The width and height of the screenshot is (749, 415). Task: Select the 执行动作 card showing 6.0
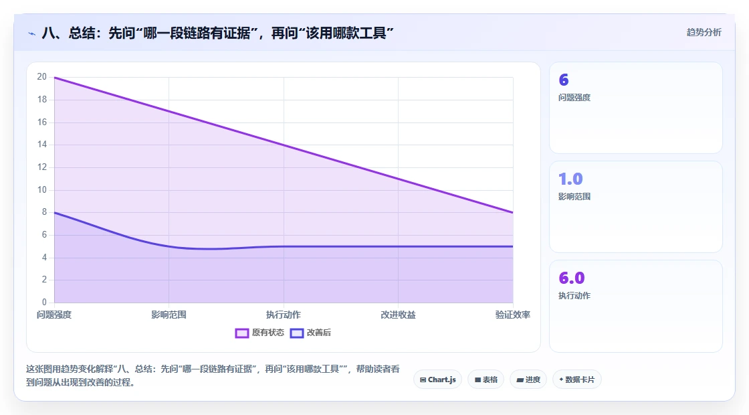click(636, 307)
